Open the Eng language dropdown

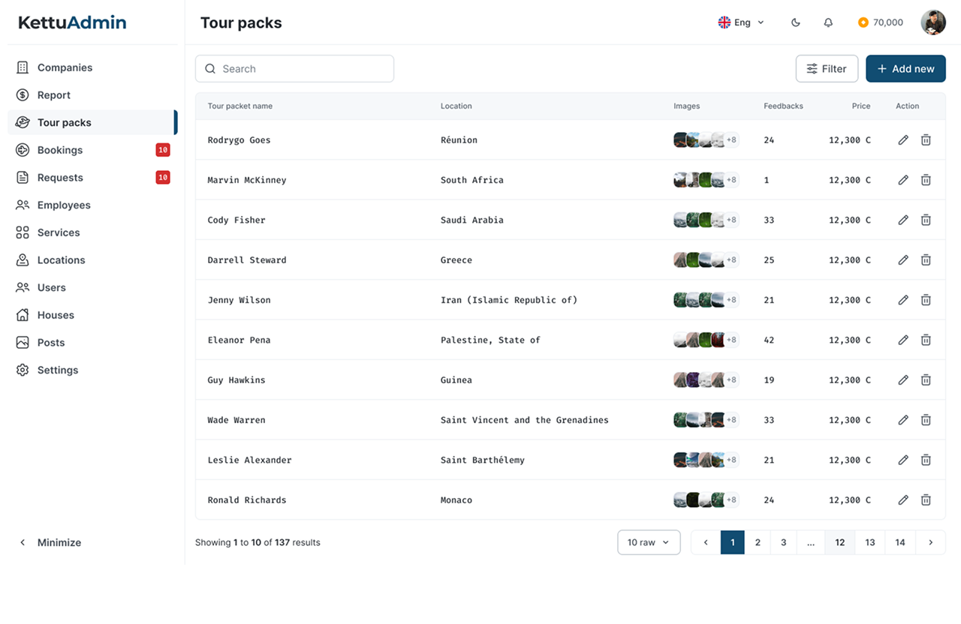click(x=741, y=22)
